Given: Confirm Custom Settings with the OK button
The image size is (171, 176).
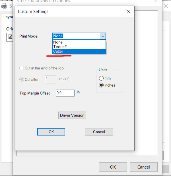Looking at the screenshot, I should (51, 132).
